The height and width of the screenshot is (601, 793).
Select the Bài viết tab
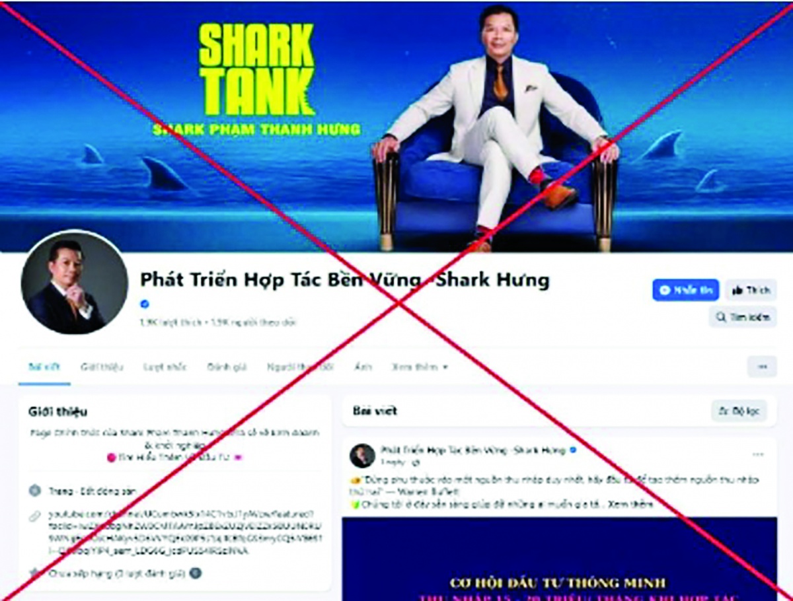pyautogui.click(x=44, y=367)
